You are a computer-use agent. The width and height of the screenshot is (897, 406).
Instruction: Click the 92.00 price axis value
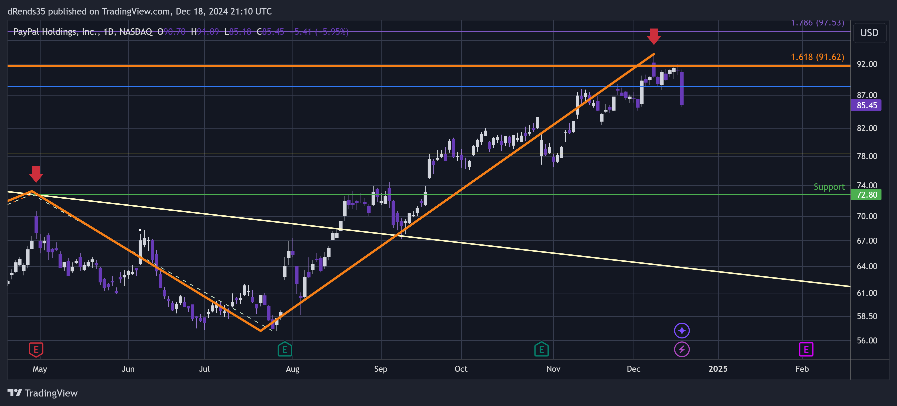tap(867, 64)
